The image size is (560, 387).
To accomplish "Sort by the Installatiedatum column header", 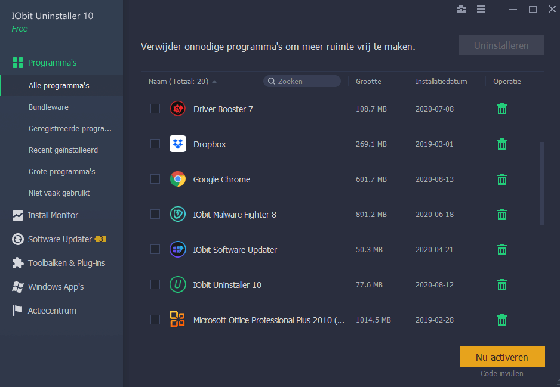I will [x=441, y=81].
